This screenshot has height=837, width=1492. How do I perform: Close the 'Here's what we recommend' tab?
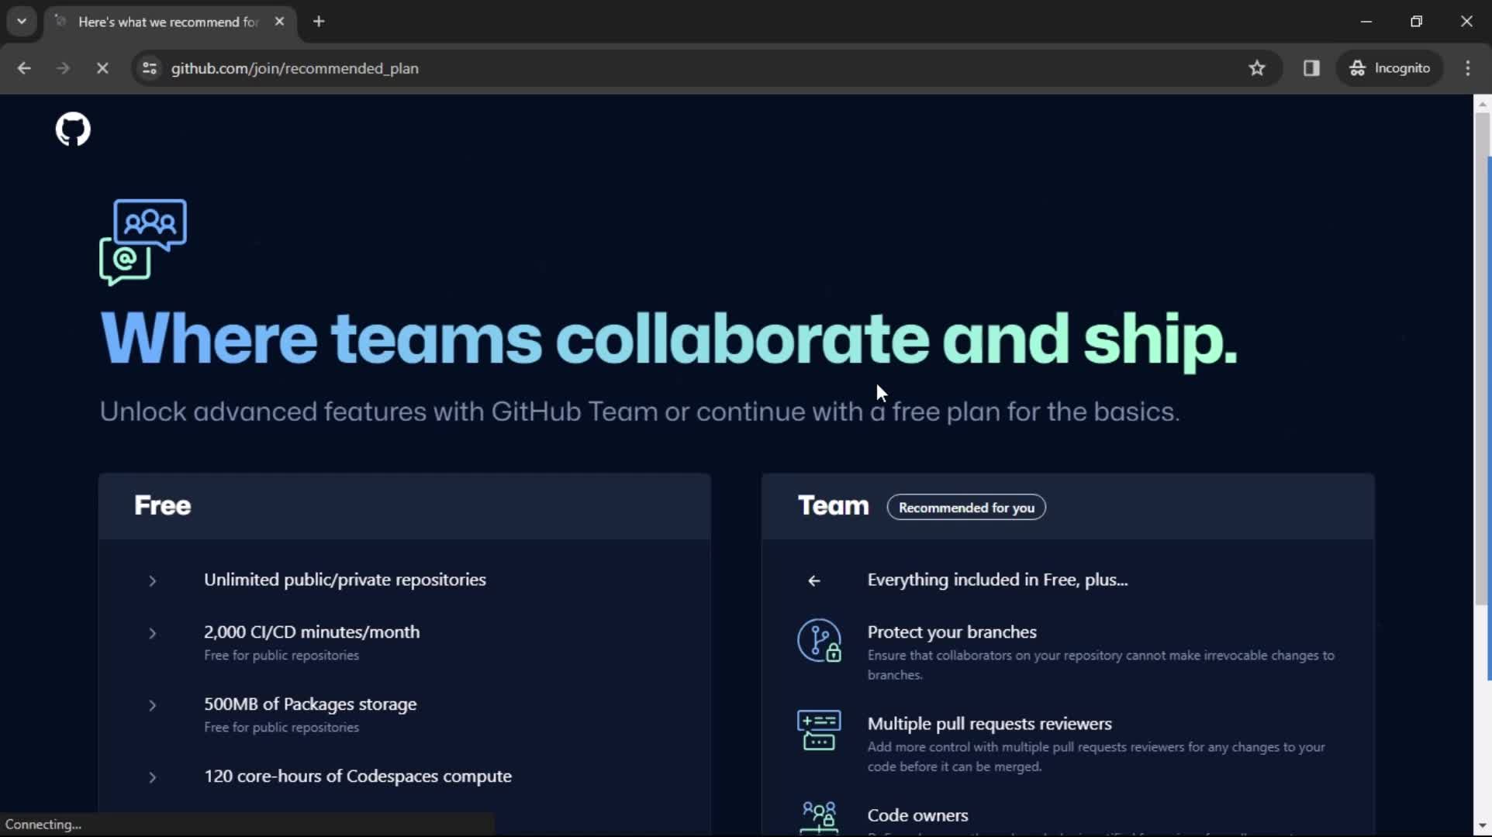[x=279, y=22]
